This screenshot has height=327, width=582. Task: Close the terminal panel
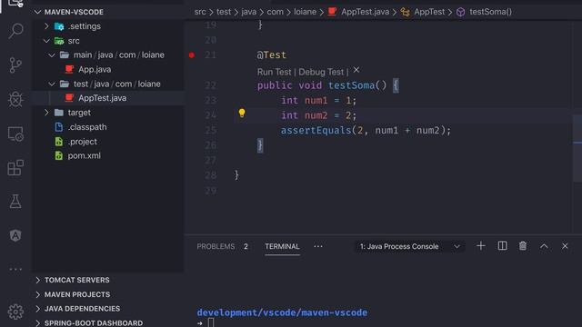click(565, 246)
